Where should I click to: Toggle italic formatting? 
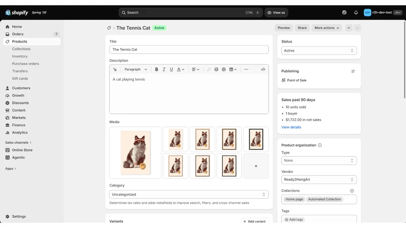[164, 69]
